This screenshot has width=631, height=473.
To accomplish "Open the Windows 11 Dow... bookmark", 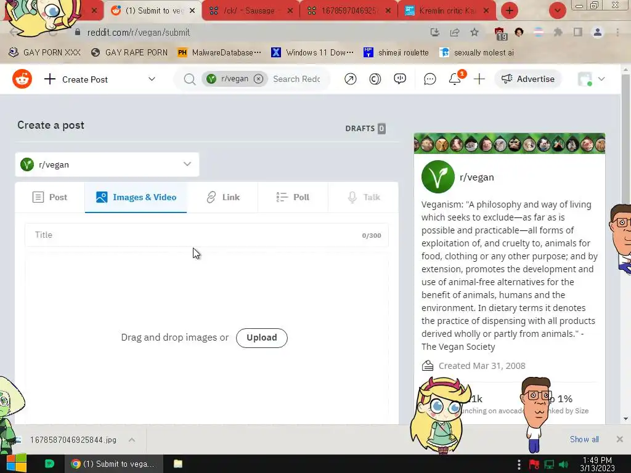I will point(312,53).
